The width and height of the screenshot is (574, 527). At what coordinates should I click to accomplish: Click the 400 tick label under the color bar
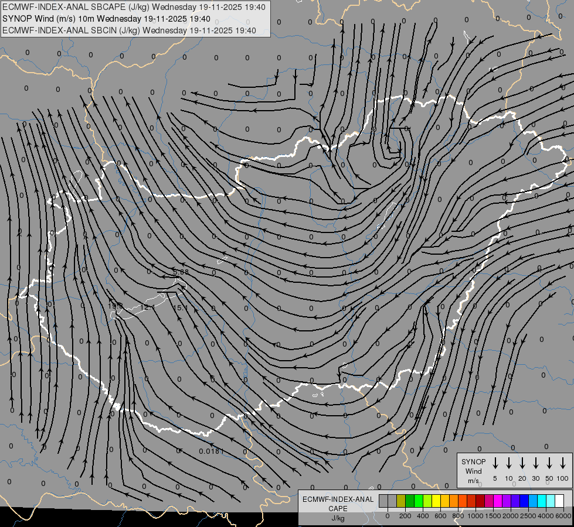pos(423,516)
